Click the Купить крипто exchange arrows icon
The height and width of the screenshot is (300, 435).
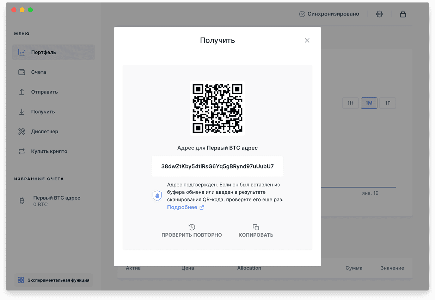pos(22,151)
